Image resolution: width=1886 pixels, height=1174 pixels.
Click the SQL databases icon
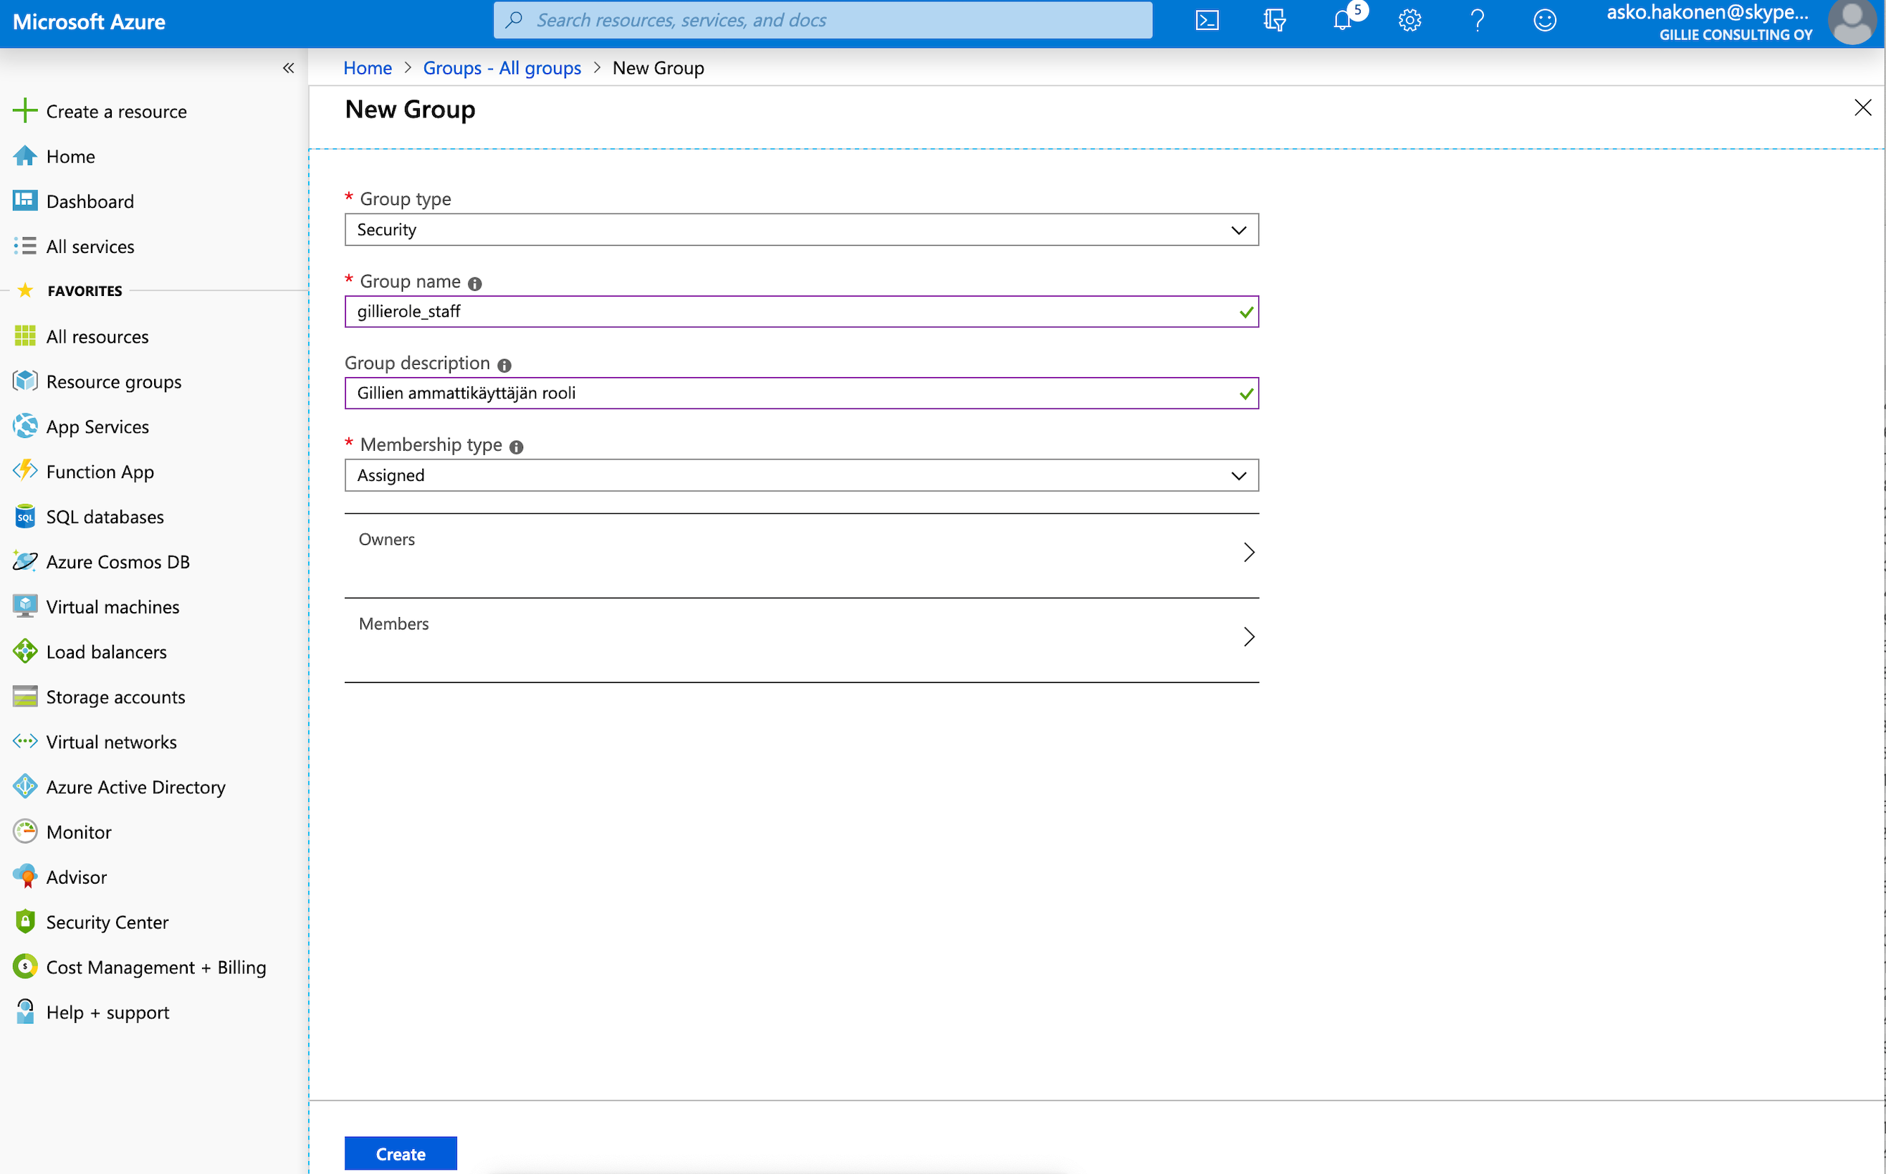[25, 515]
